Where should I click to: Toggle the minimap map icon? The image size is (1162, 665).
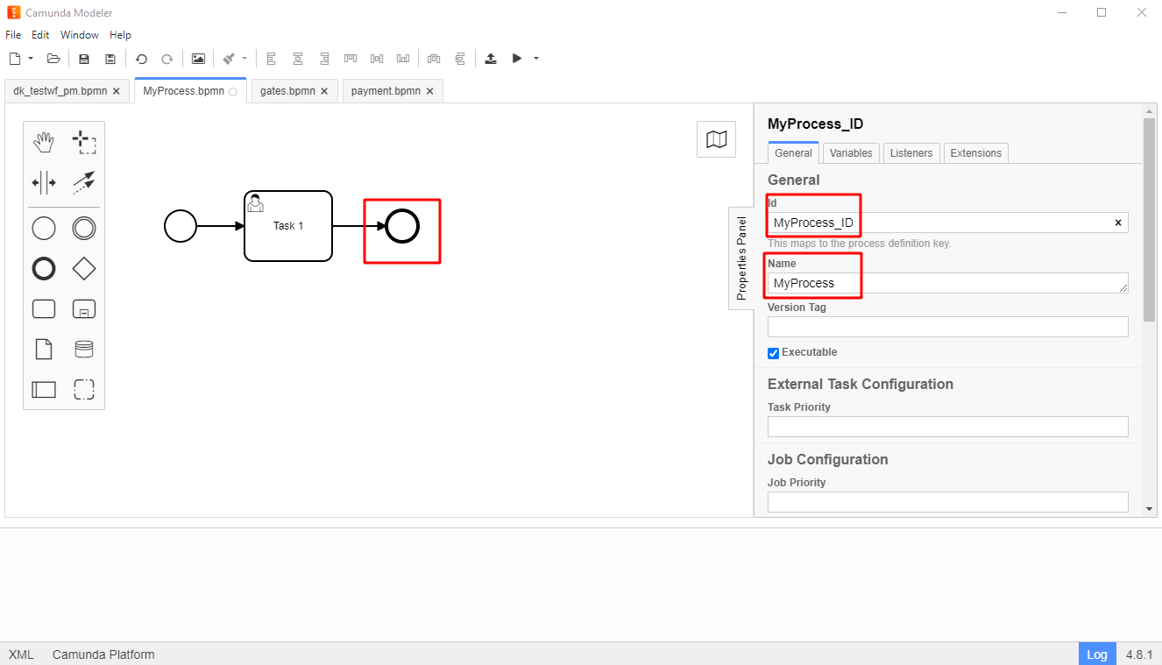(x=716, y=139)
